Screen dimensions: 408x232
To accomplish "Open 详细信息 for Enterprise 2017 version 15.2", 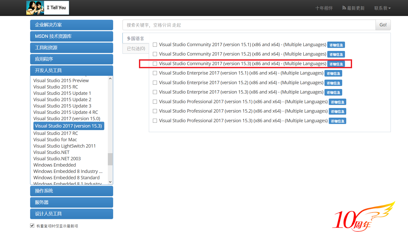I will [x=333, y=83].
